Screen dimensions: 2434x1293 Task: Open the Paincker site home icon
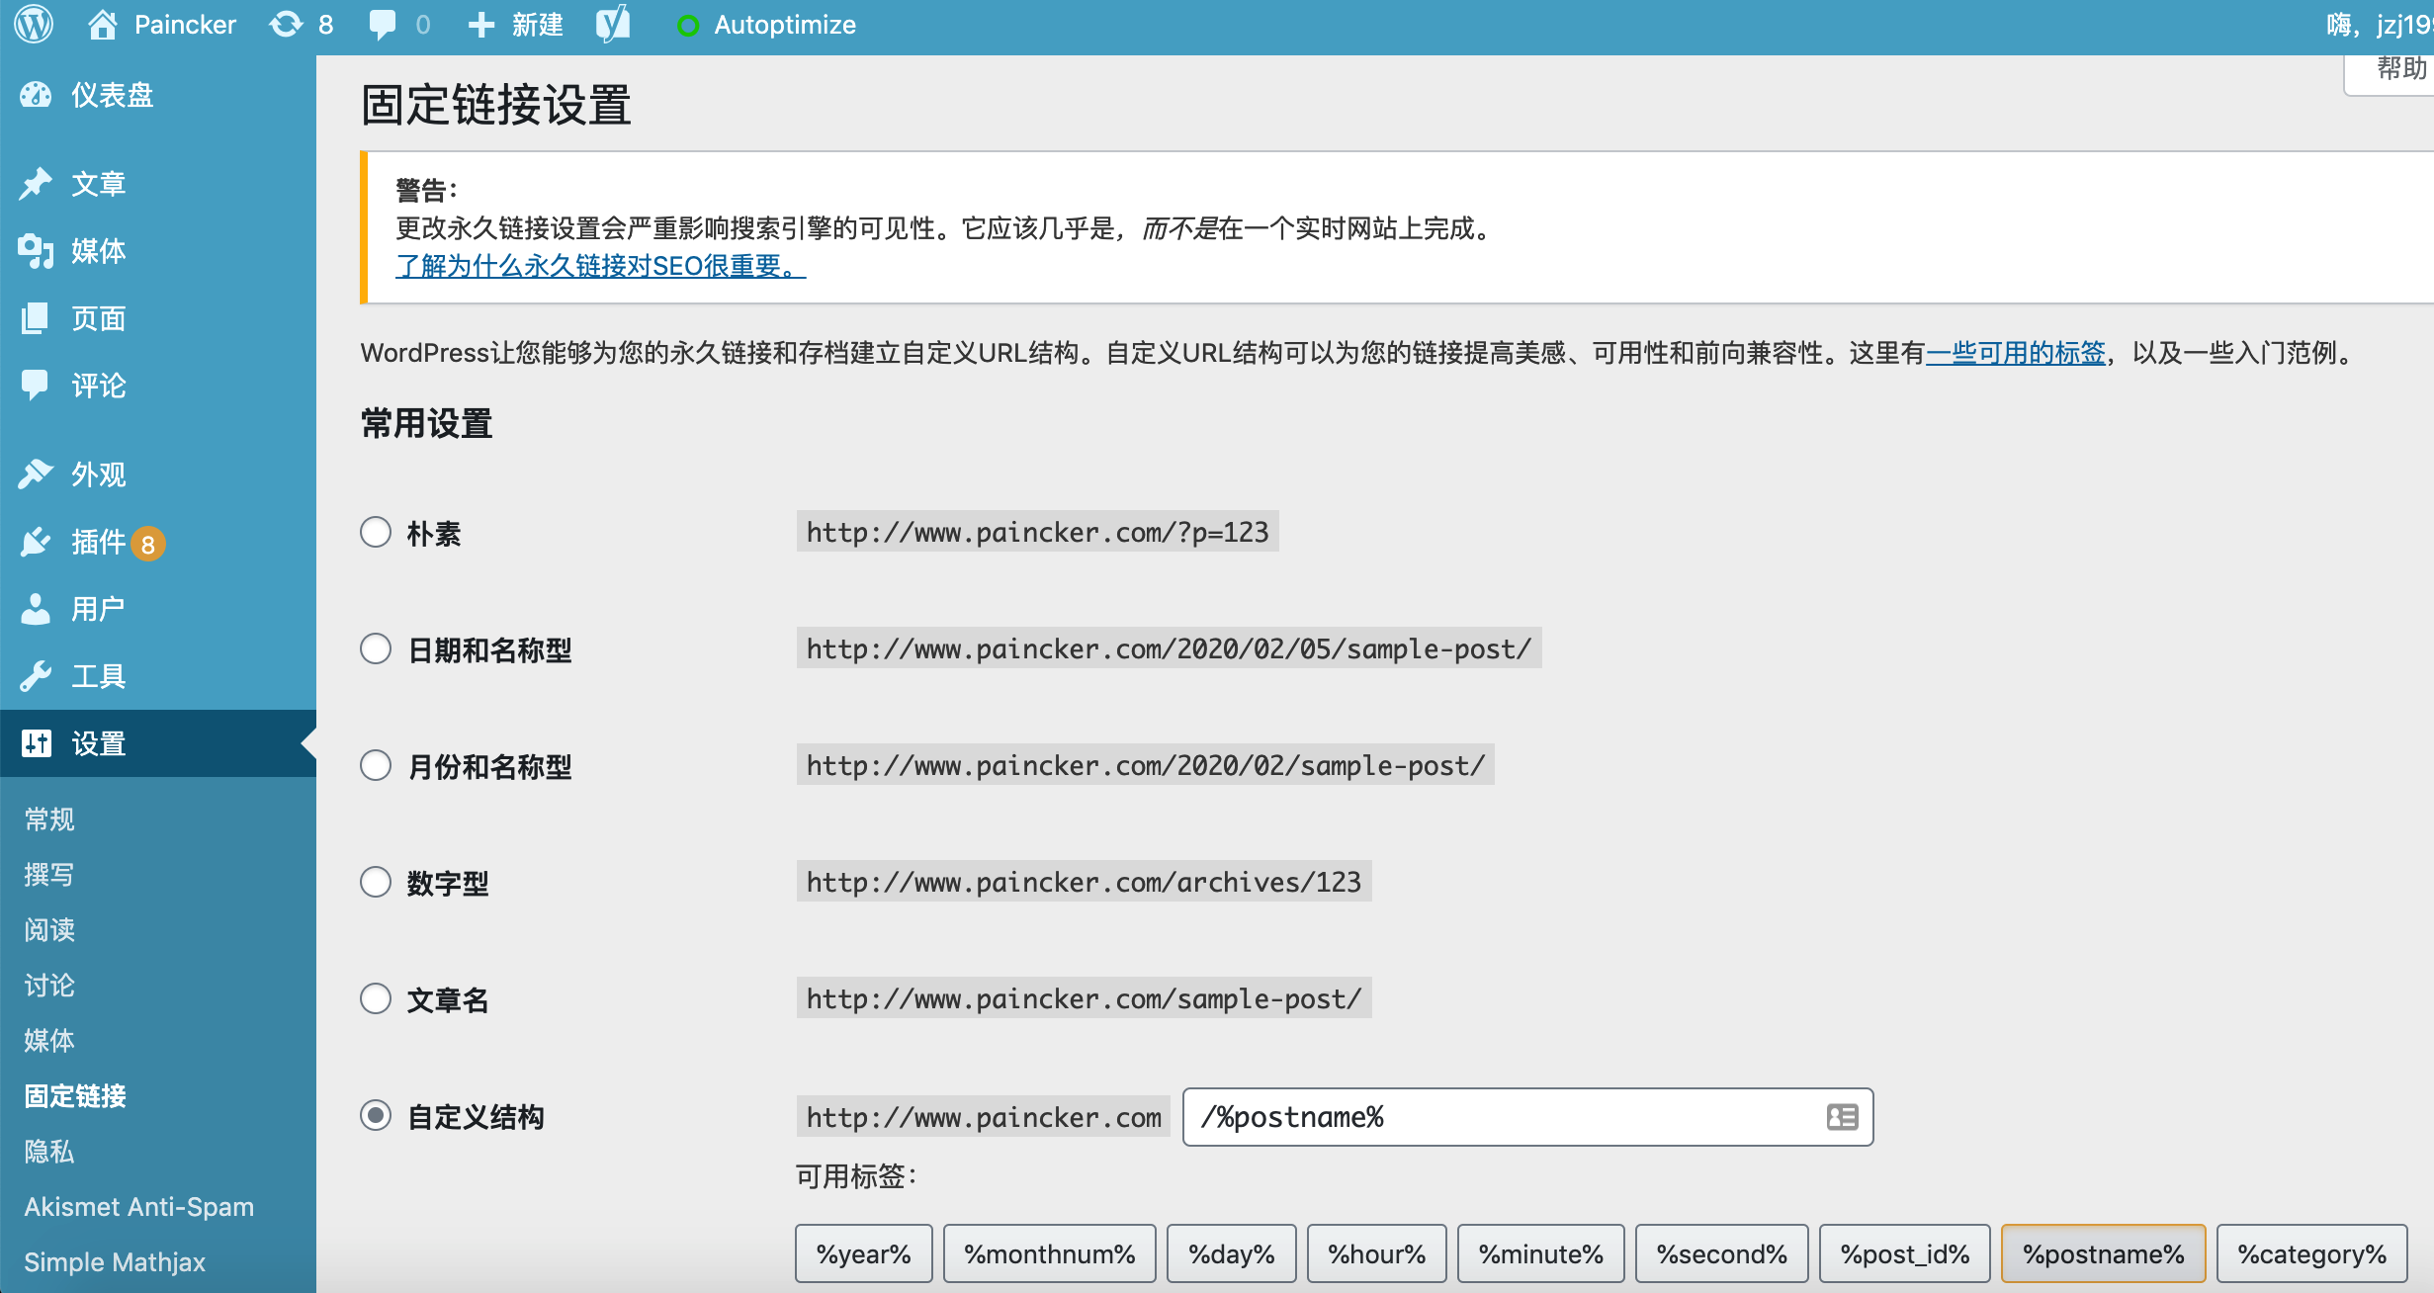103,24
